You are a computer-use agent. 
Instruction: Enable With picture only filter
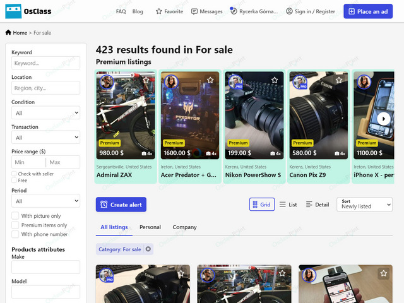tap(15, 216)
